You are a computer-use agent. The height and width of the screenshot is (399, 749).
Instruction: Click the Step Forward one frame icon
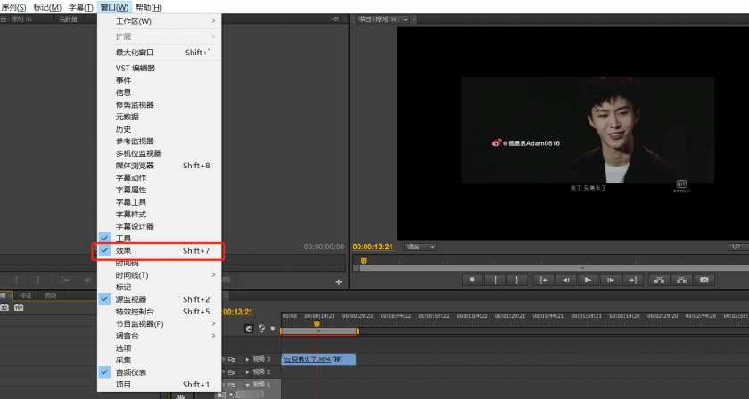(x=610, y=280)
